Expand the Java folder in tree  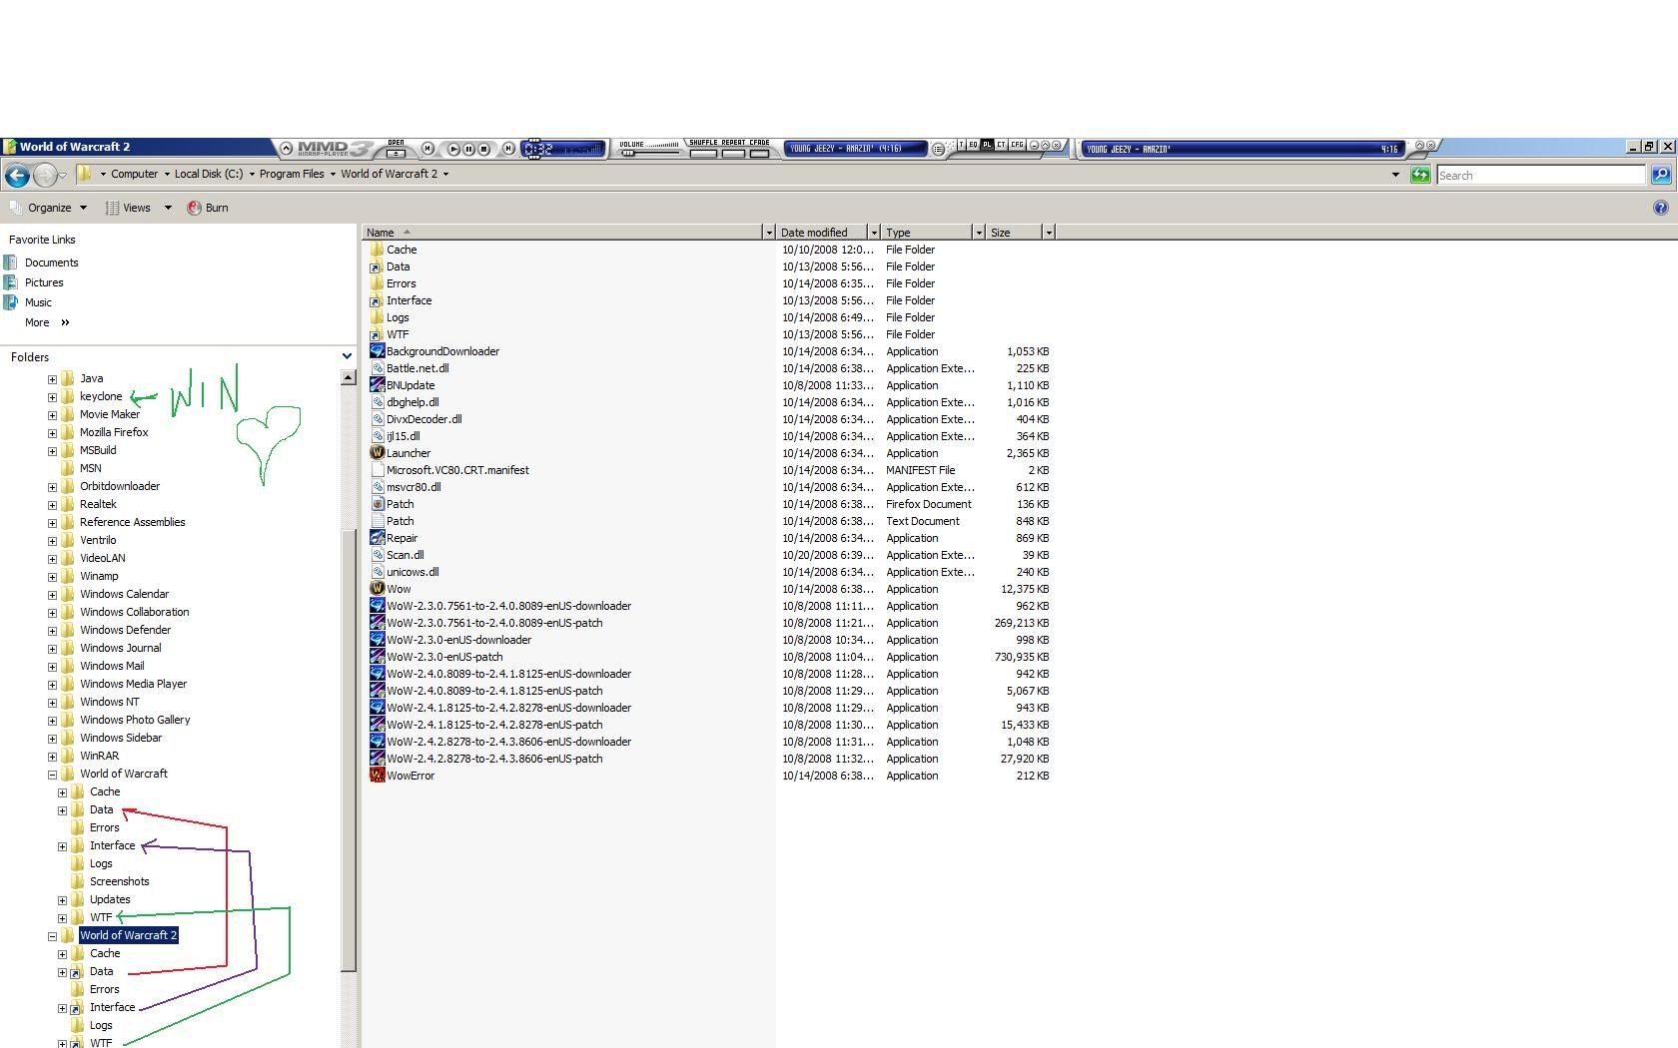pyautogui.click(x=52, y=379)
